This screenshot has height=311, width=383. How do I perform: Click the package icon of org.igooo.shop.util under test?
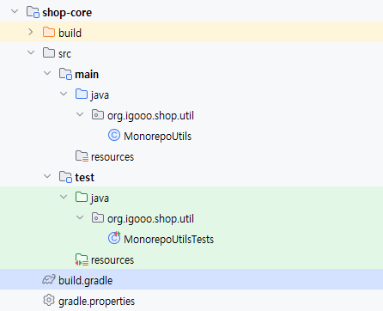(x=98, y=217)
